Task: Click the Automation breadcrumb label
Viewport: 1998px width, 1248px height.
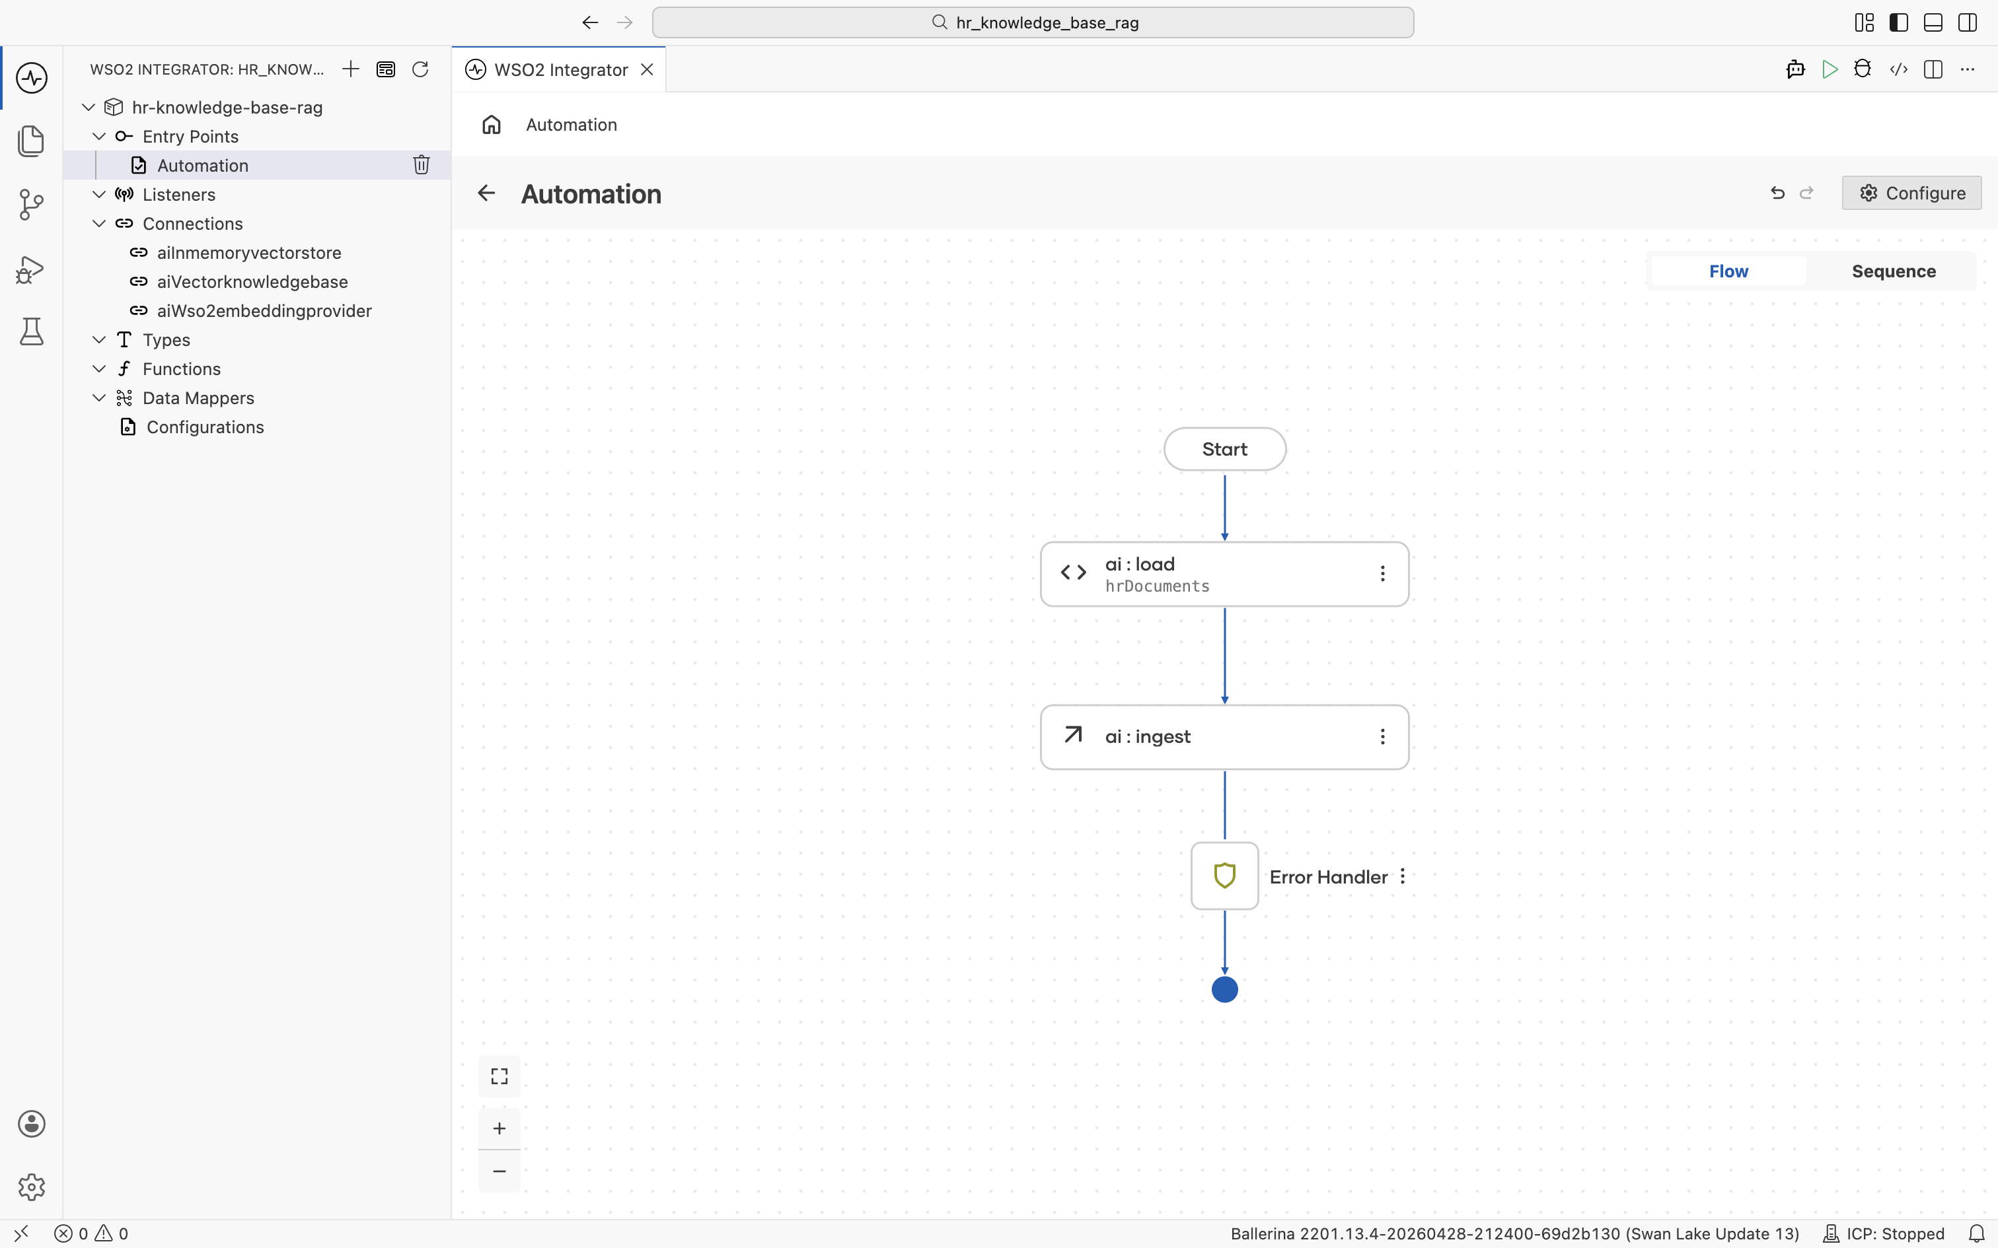Action: point(572,125)
